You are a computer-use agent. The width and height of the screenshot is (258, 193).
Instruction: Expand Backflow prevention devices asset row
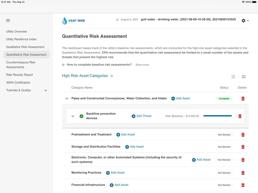click(73, 116)
